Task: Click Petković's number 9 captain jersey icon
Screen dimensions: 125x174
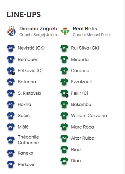Action: click(x=11, y=71)
